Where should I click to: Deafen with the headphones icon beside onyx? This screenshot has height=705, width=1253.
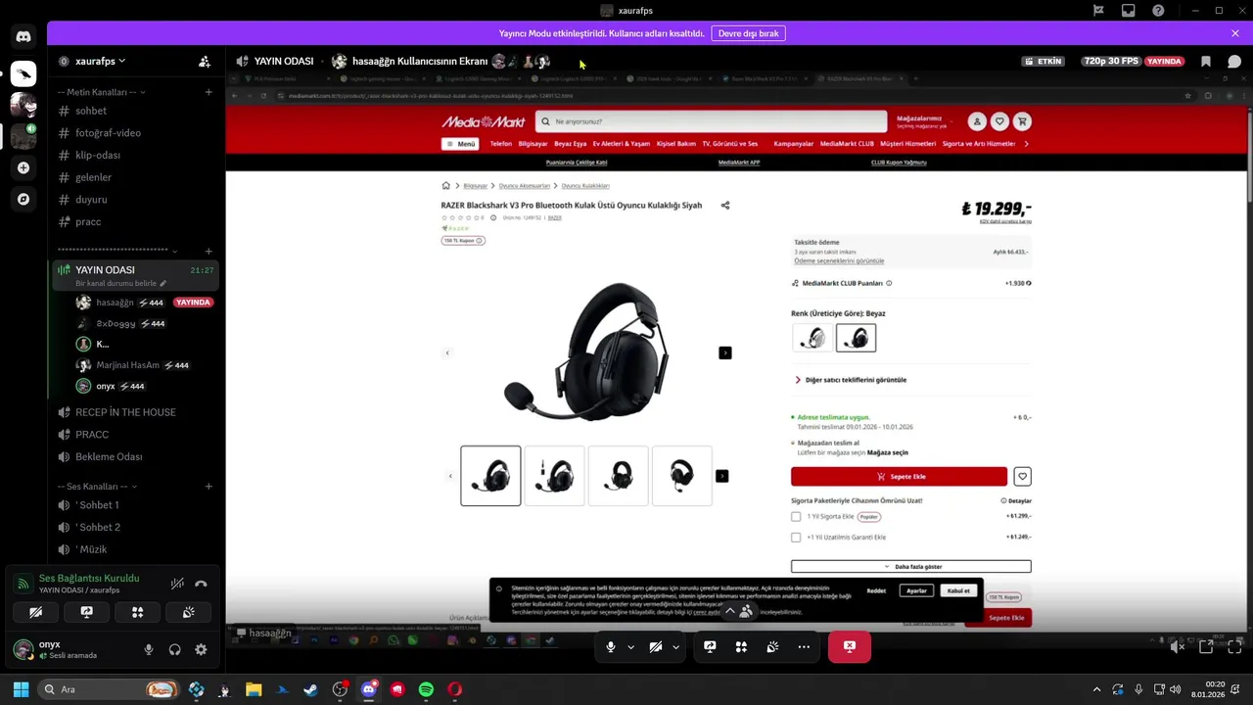pyautogui.click(x=174, y=649)
